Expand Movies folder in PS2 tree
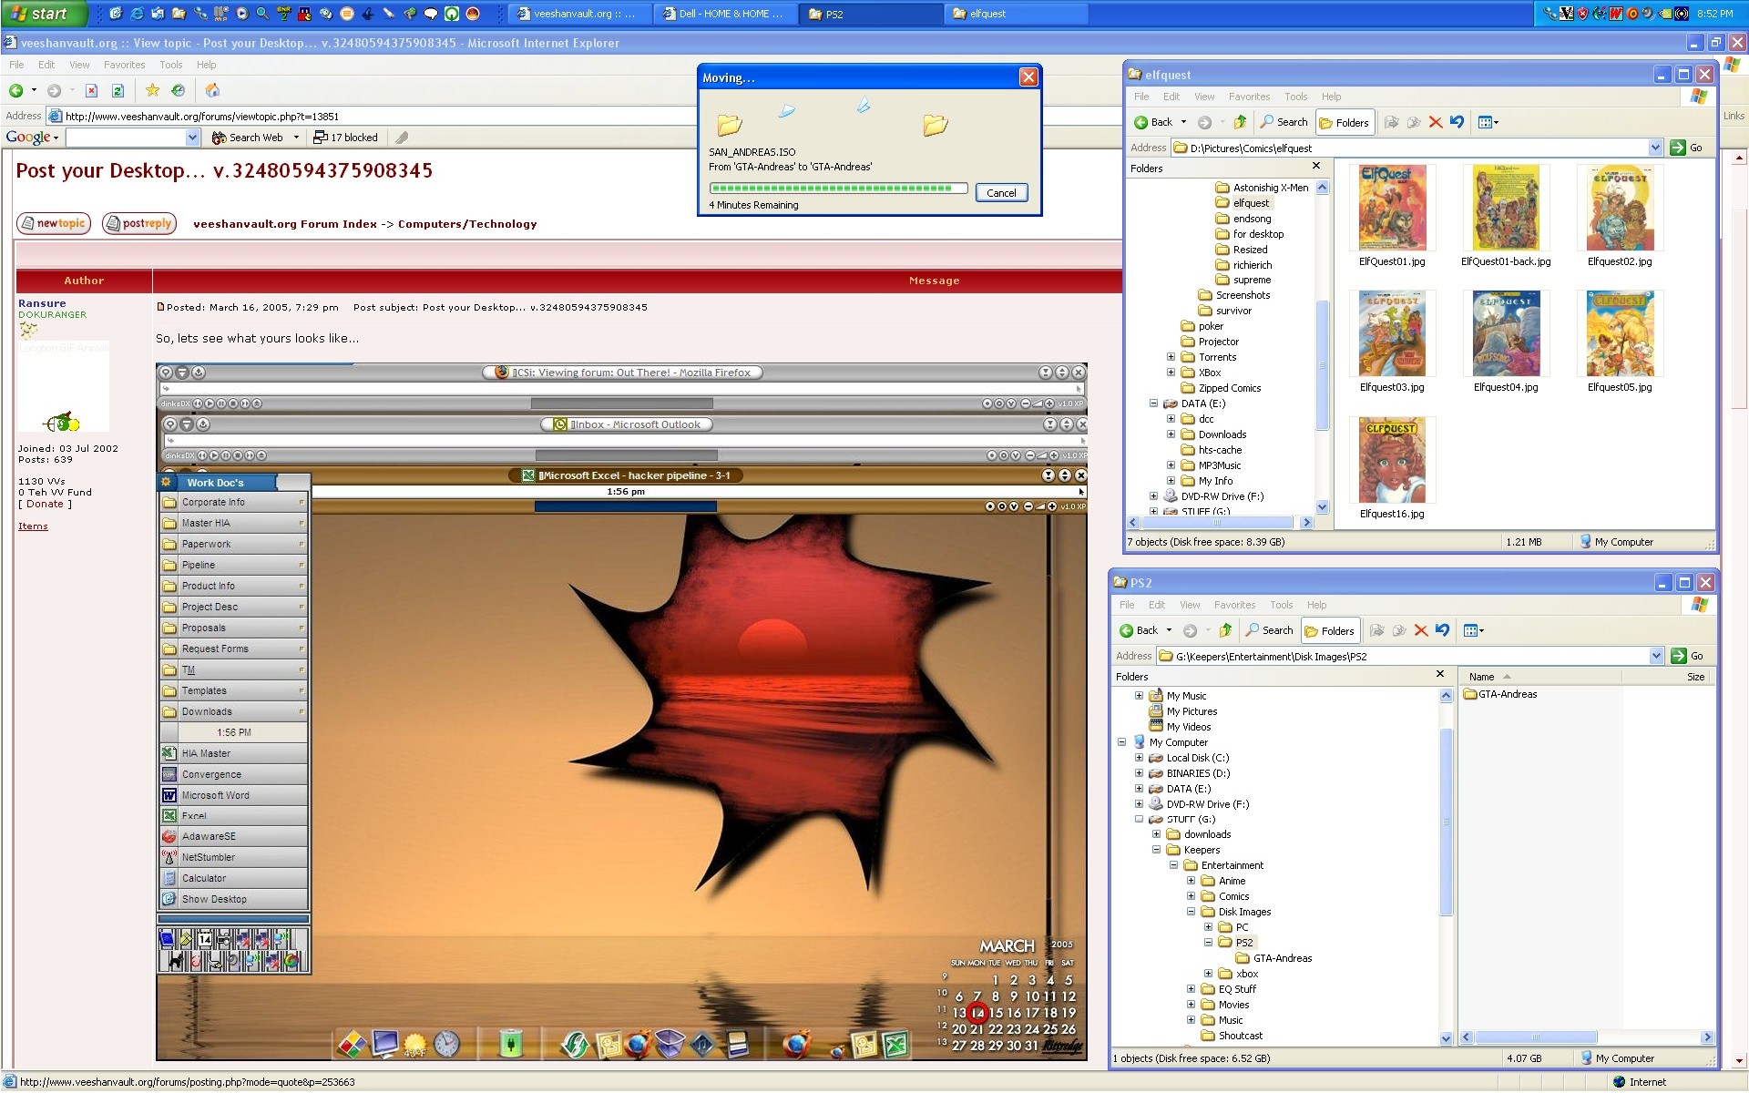This screenshot has height=1093, width=1749. coord(1191,1005)
